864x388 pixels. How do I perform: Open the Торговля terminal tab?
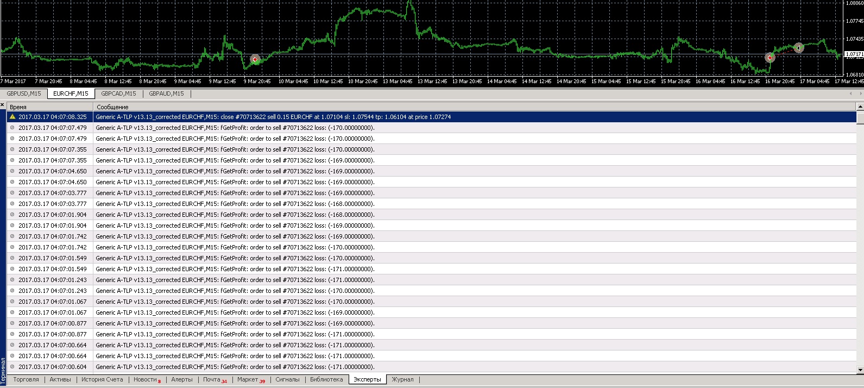[x=26, y=380]
